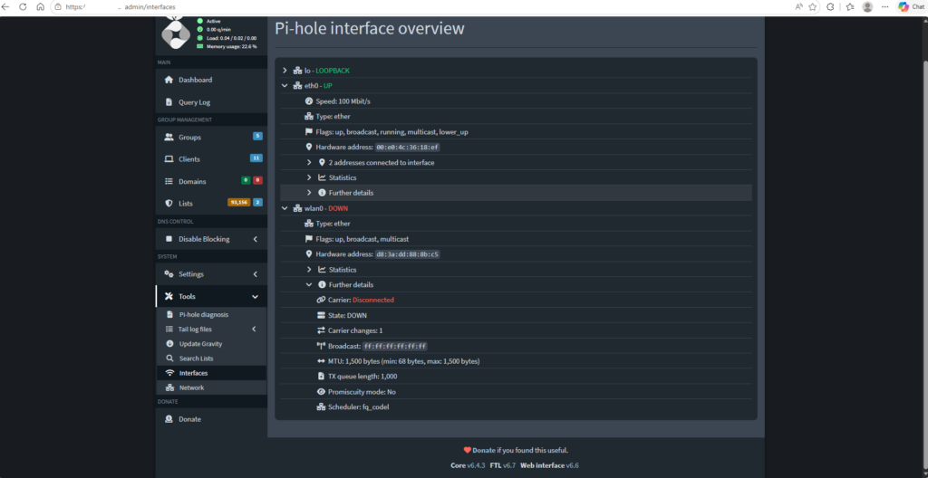
Task: Go to browser home page
Action: 40,7
